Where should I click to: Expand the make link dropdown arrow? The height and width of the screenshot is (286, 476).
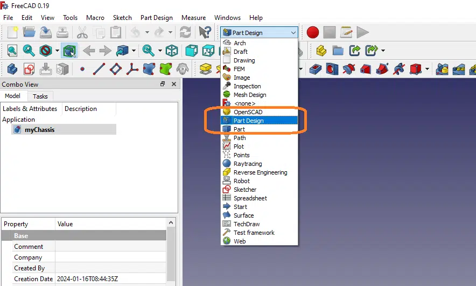coord(383,51)
